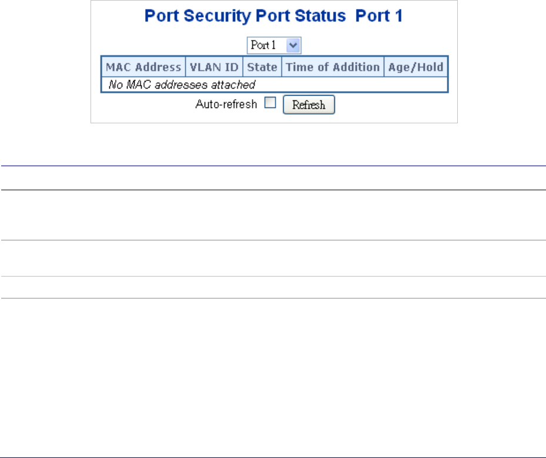The height and width of the screenshot is (458, 546).
Task: Click the Auto-refresh label text
Action: click(226, 105)
